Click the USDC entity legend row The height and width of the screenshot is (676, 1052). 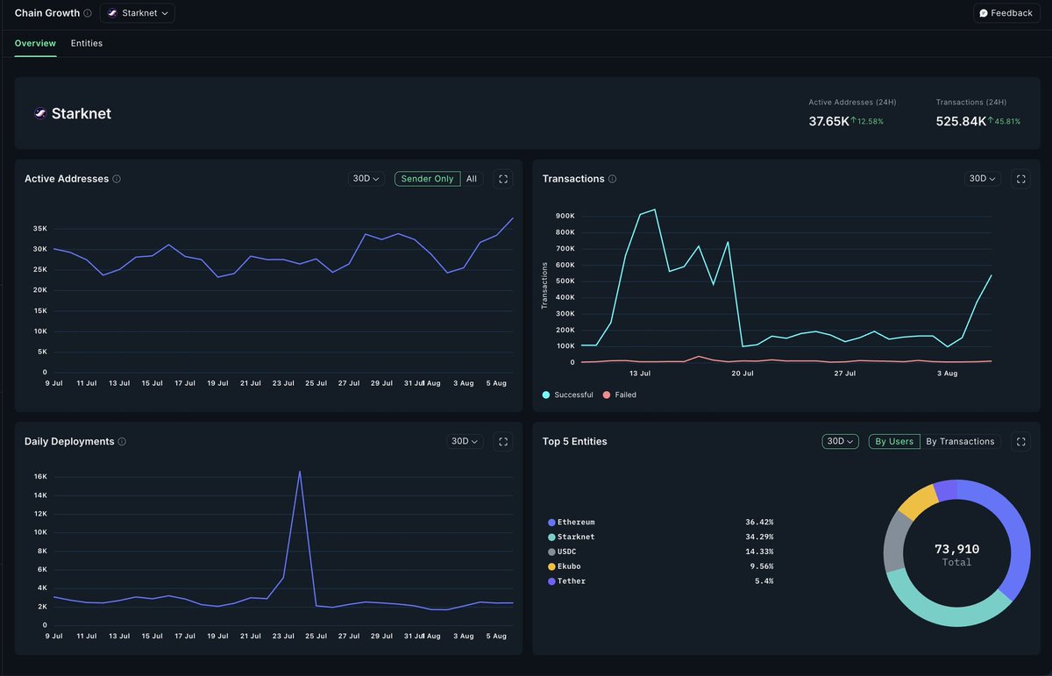661,551
